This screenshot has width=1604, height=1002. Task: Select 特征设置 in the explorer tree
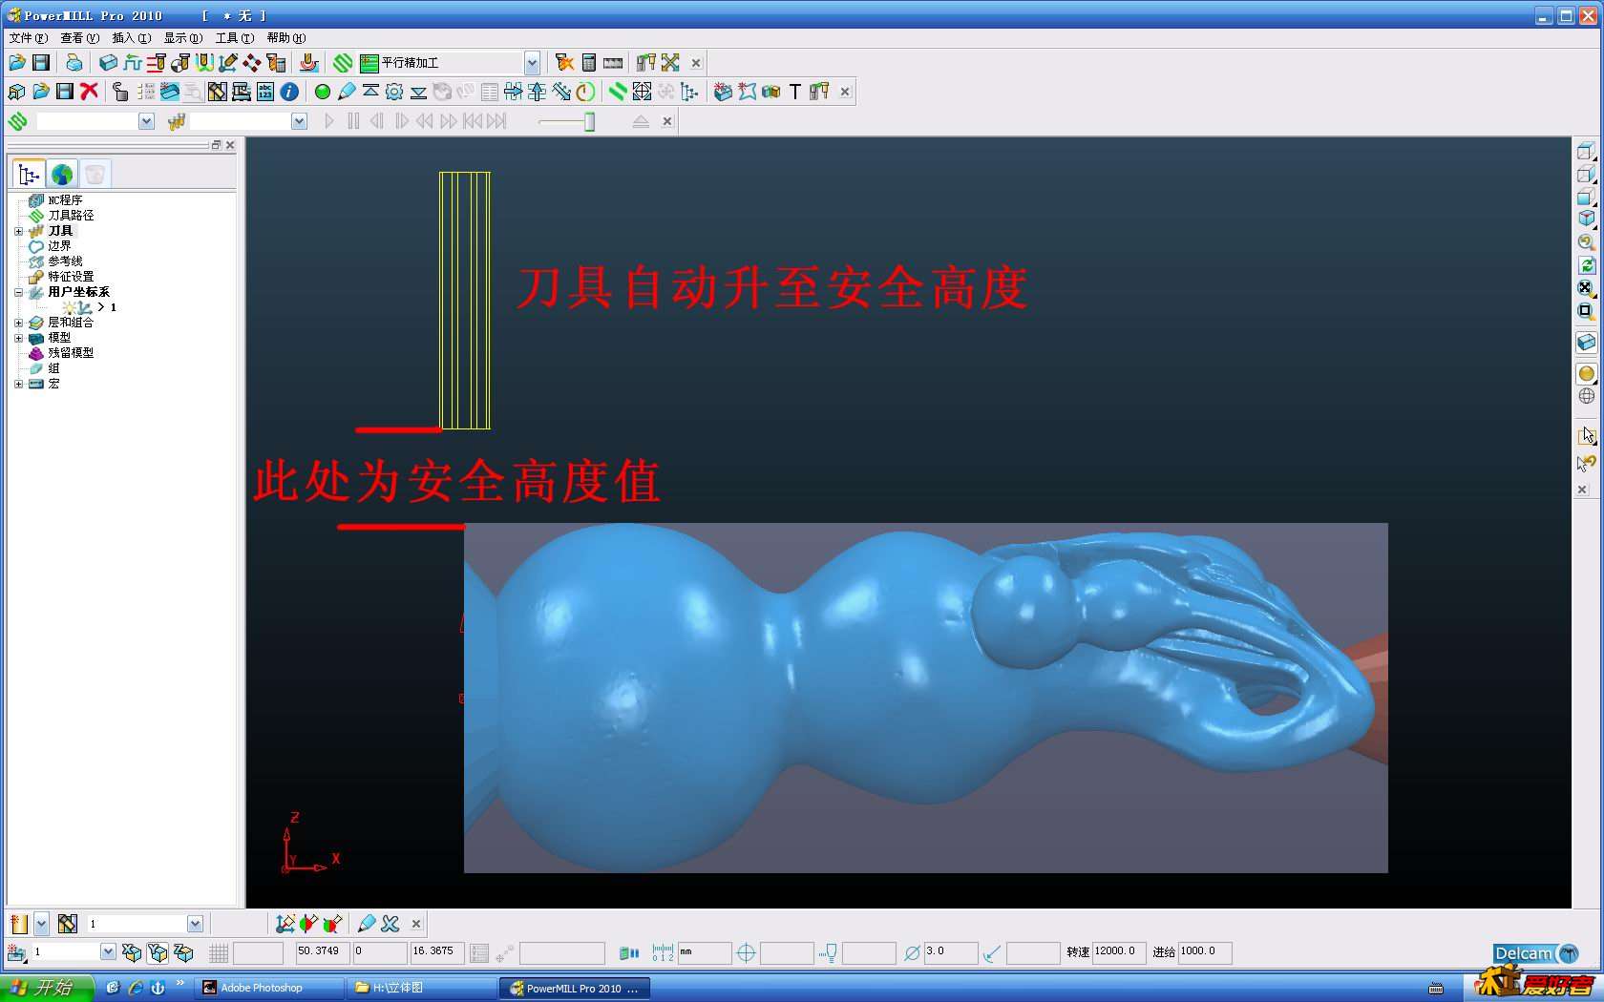[x=71, y=277]
